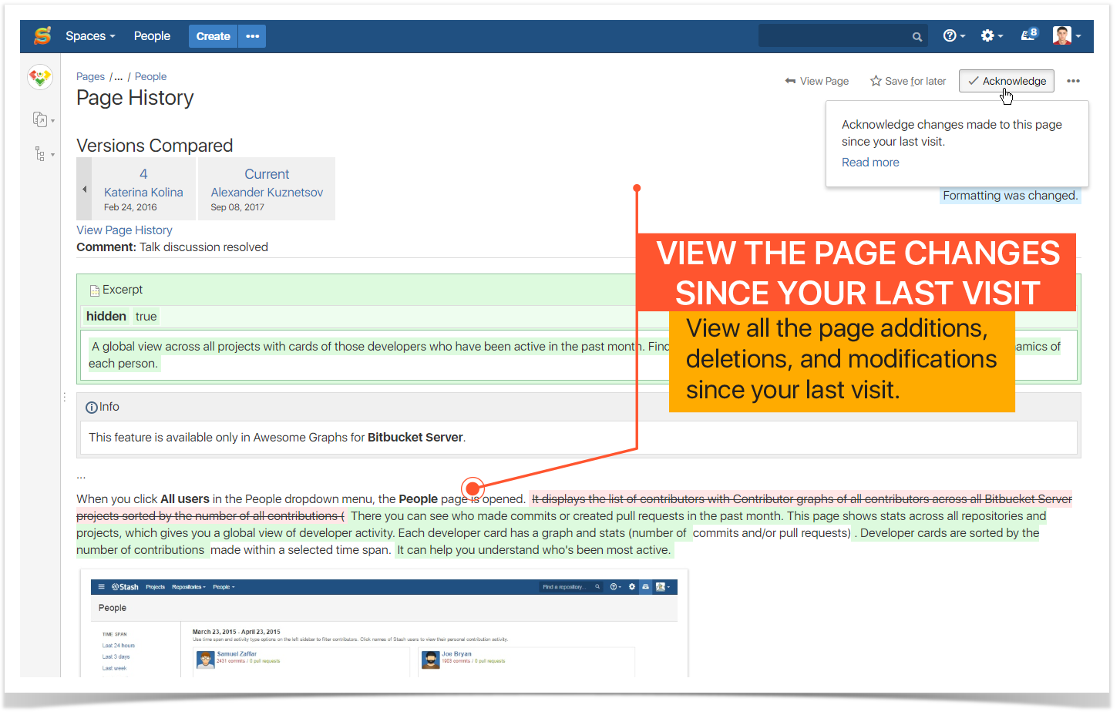Click 'Feb 24, 2016' version date
Viewport: 1120px width, 715px height.
coord(130,207)
